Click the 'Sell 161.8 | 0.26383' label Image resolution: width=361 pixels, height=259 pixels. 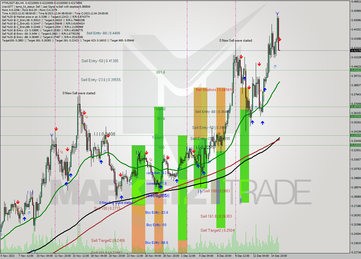coord(216,216)
